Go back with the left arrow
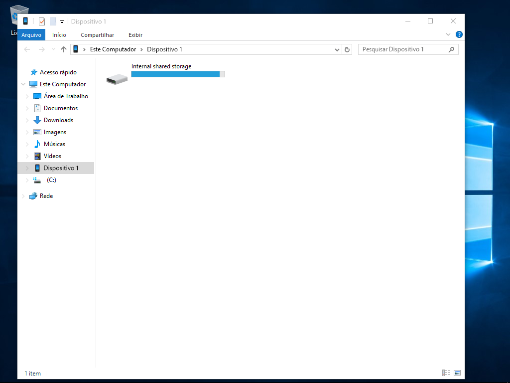The image size is (510, 383). click(x=27, y=49)
